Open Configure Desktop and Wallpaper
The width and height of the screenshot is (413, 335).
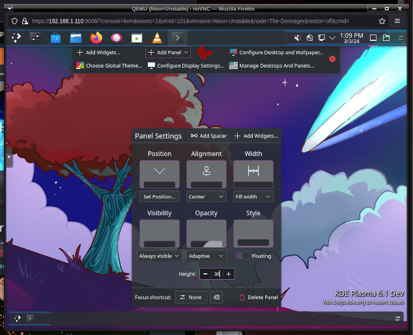(276, 52)
